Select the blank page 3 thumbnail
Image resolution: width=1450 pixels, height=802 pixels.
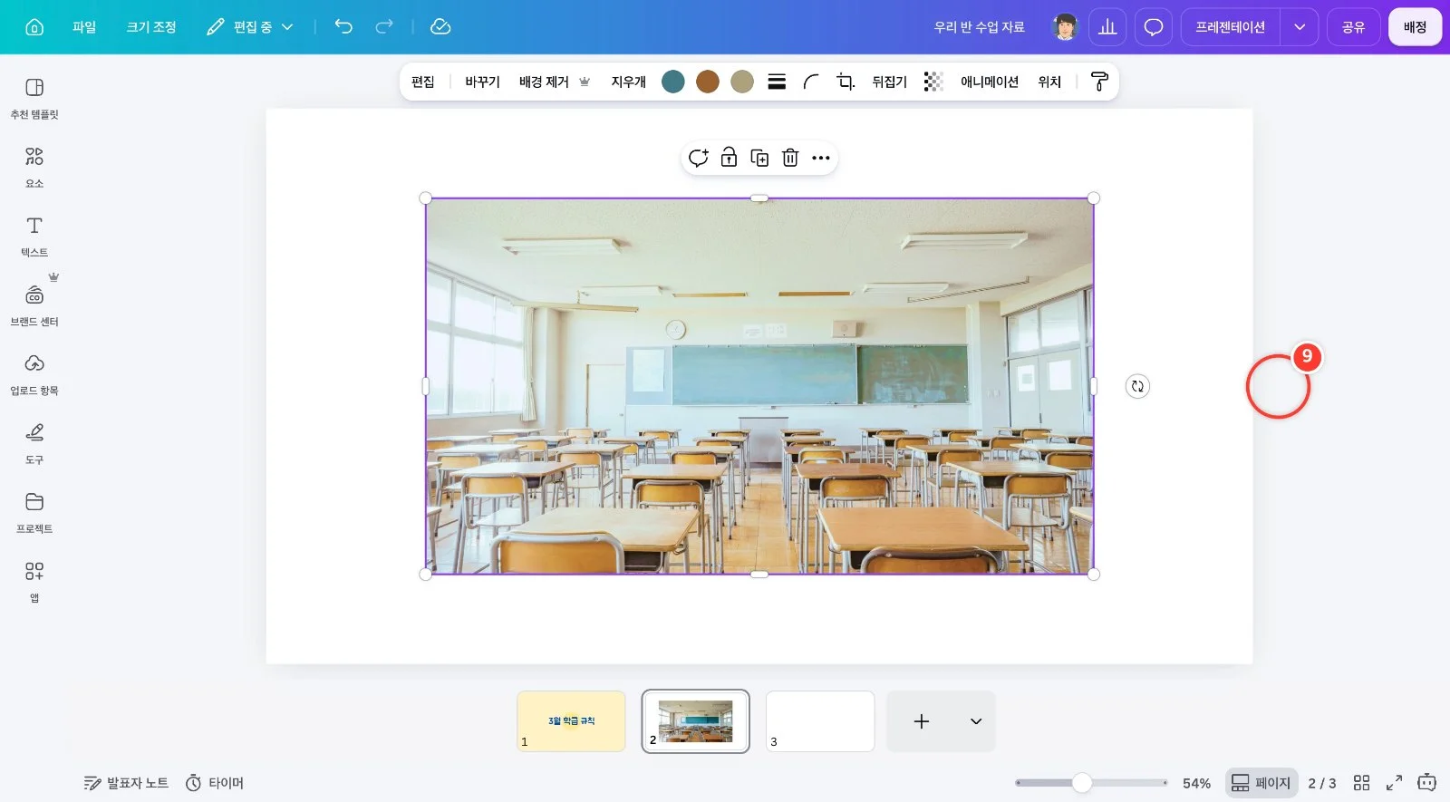pos(820,721)
